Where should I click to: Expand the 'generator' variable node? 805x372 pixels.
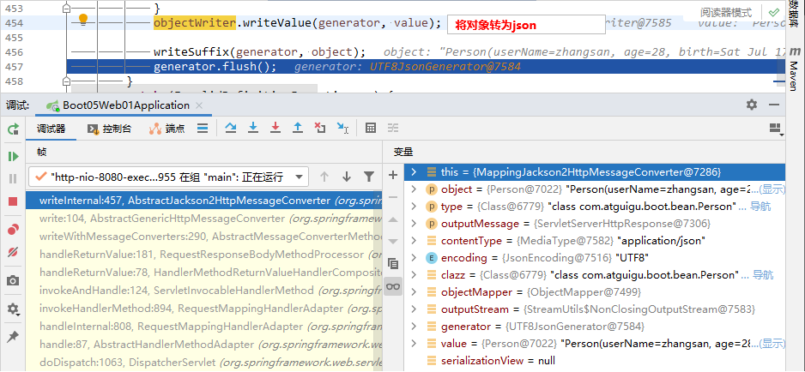pos(414,327)
